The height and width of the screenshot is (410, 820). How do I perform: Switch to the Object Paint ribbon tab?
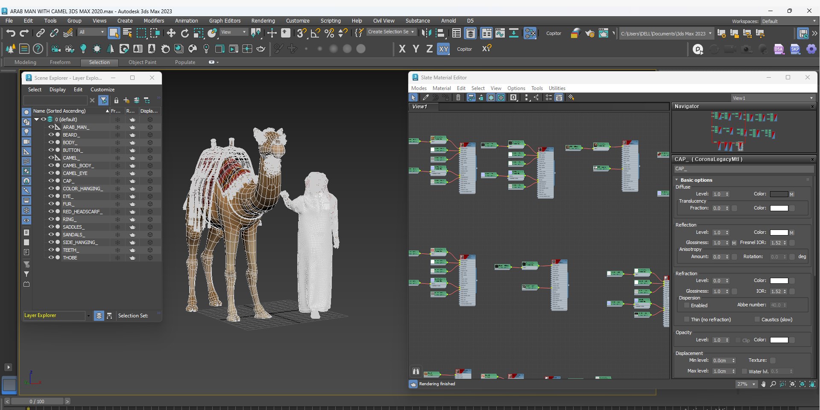point(142,62)
